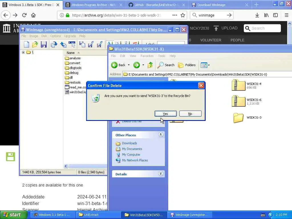This screenshot has width=292, height=219.
Task: Open the Firefox hamburger menu
Action: pyautogui.click(x=286, y=15)
